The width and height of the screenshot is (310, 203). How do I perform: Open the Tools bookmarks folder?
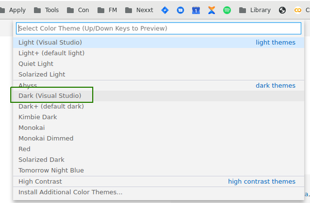click(46, 10)
